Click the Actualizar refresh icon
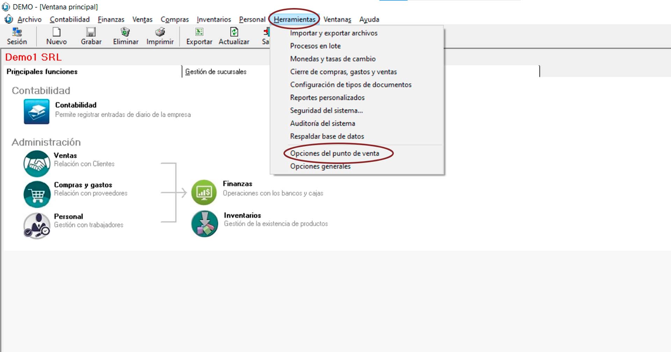Image resolution: width=671 pixels, height=352 pixels. (x=234, y=32)
